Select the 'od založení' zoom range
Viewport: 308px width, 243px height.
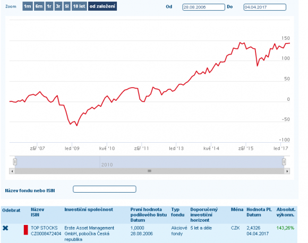tap(102, 6)
